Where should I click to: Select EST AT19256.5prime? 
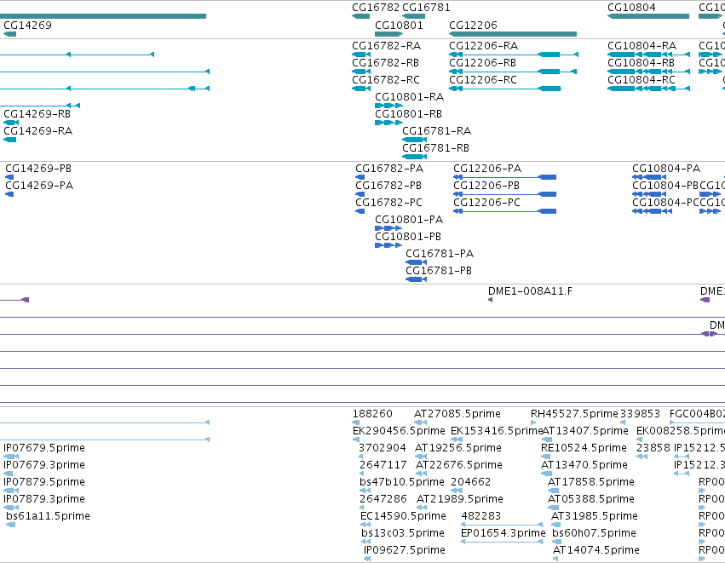458,448
